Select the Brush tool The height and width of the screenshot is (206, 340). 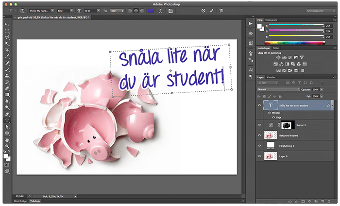point(7,69)
